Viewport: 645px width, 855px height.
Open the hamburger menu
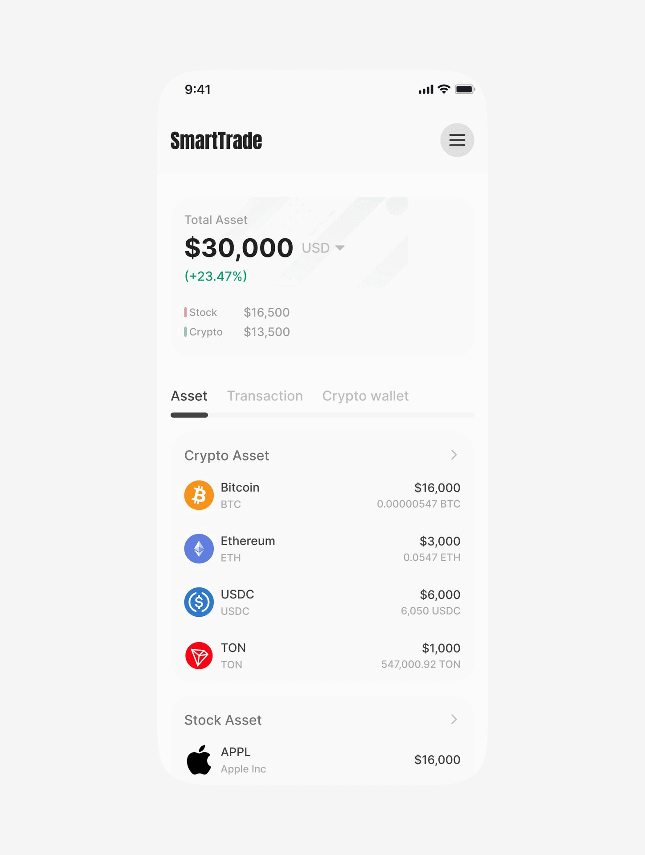(457, 140)
